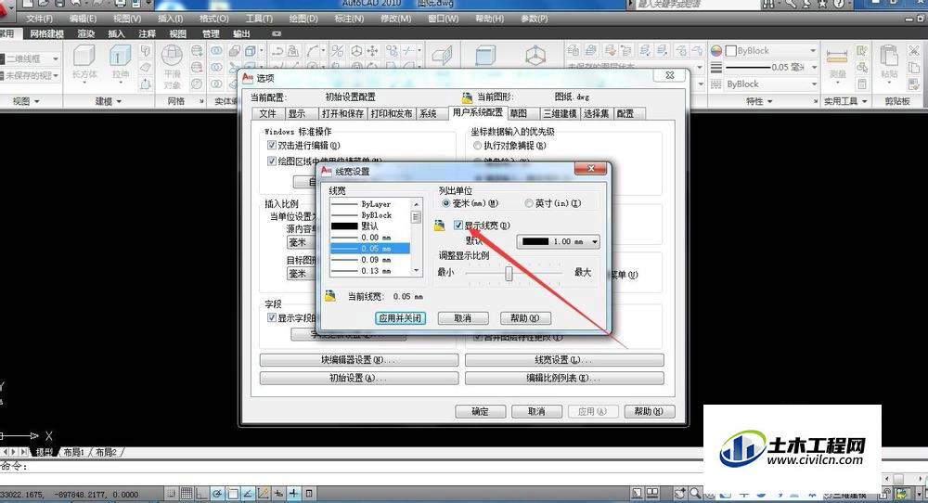Click the 确定 button in Options dialog
The width and height of the screenshot is (928, 503).
[x=480, y=411]
